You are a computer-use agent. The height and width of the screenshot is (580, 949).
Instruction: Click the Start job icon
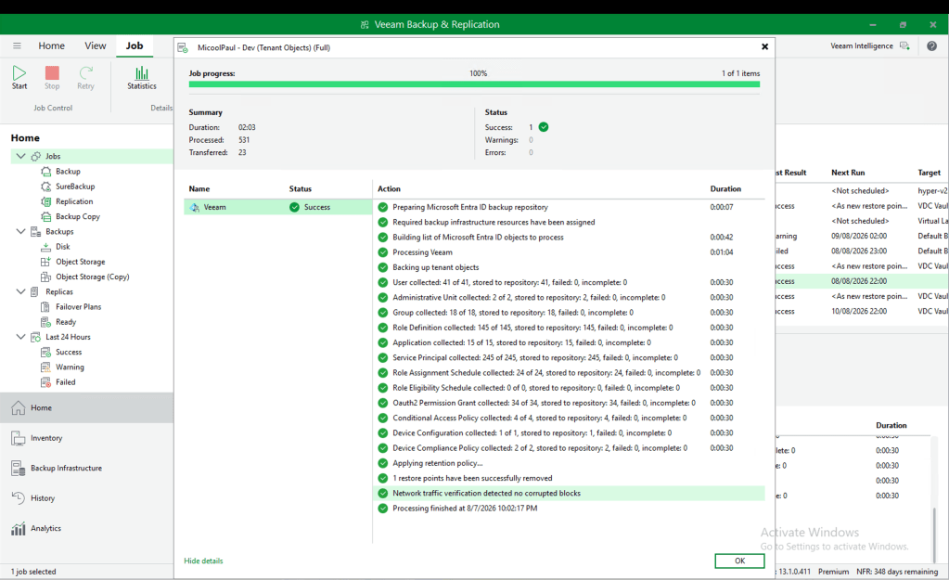19,73
